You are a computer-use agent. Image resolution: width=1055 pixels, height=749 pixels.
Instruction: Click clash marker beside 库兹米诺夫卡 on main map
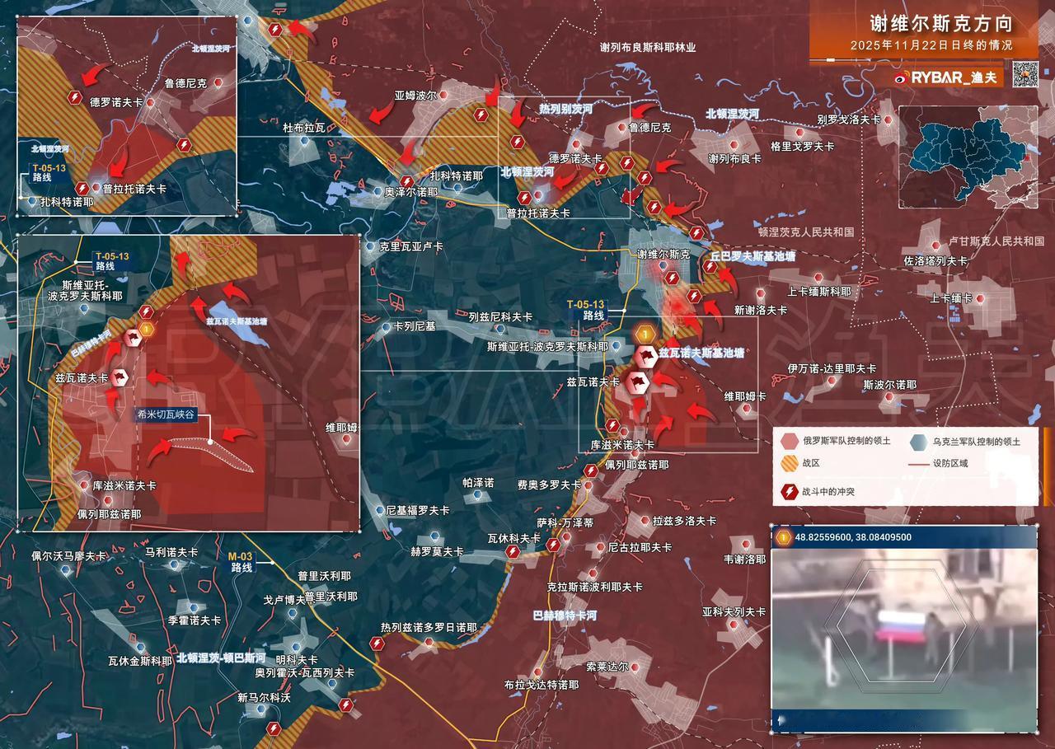[612, 425]
